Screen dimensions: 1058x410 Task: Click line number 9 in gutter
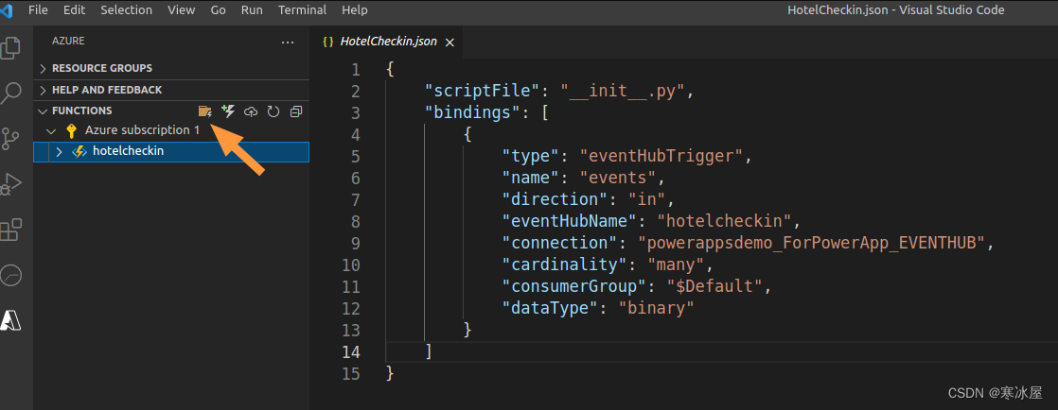356,243
